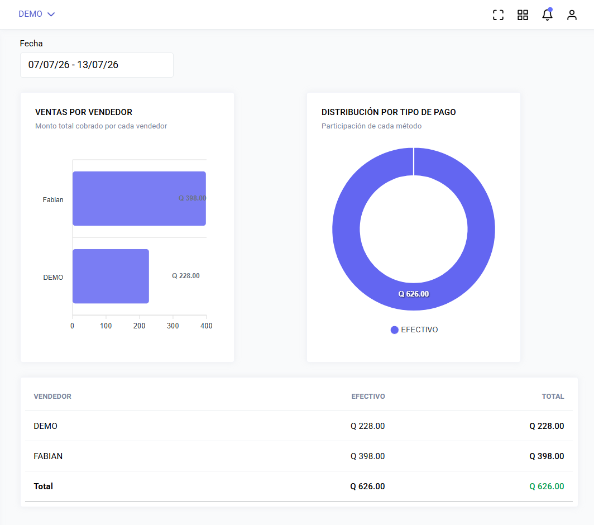Toggle the EFECTIVO legend item
This screenshot has width=594, height=525.
click(414, 330)
